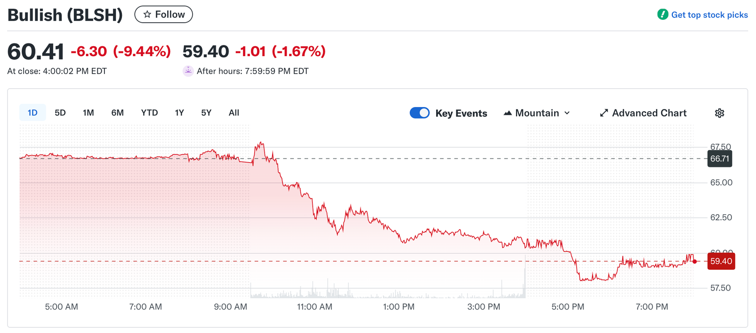Viewport: 756px width, 333px height.
Task: Open the chart settings gear icon
Action: tap(719, 113)
